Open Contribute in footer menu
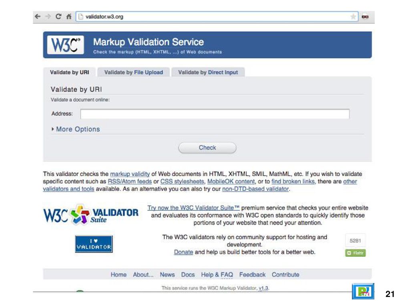Screen dimensions: 410x307 coord(285,275)
